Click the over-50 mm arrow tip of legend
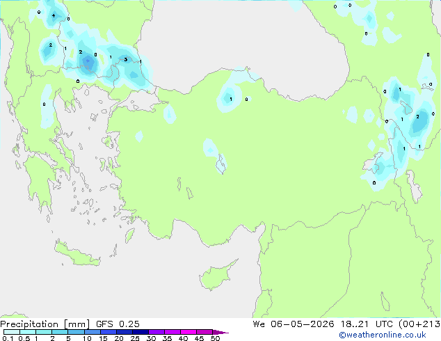 pos(220,332)
